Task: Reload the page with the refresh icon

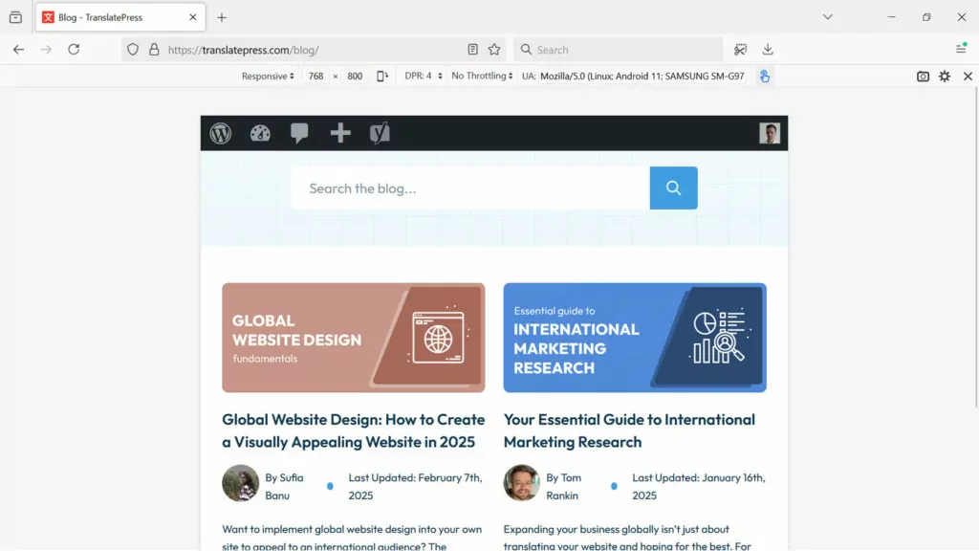Action: pyautogui.click(x=74, y=50)
